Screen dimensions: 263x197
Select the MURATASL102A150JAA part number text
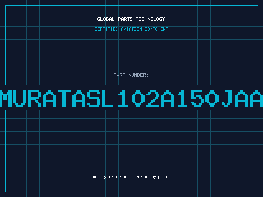tap(131, 98)
